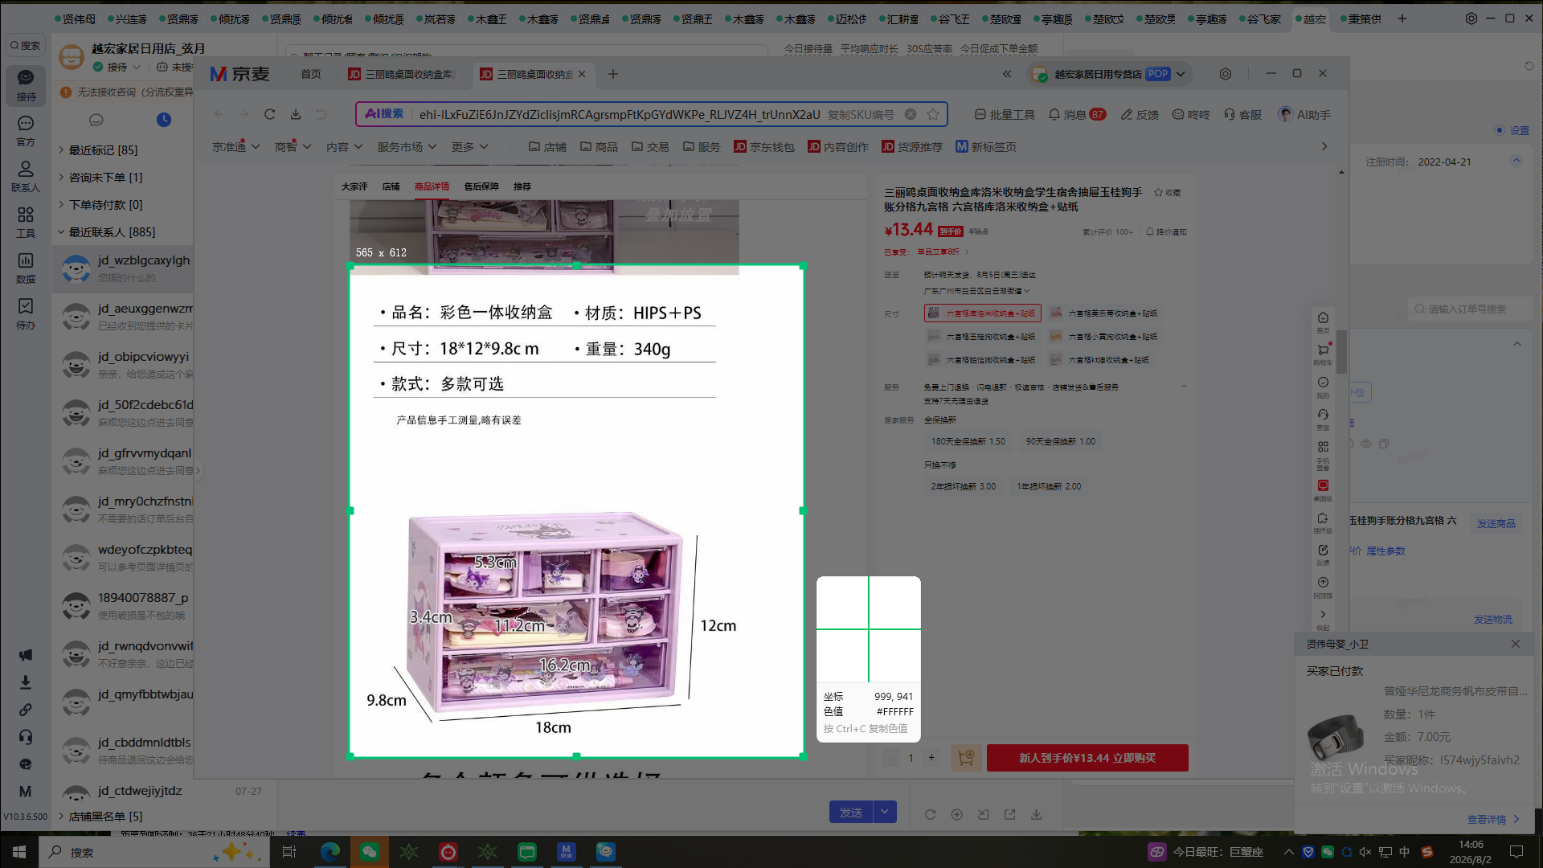The image size is (1543, 868).
Task: Click the 请输入订单号搜索 order search field
Action: (x=1471, y=309)
